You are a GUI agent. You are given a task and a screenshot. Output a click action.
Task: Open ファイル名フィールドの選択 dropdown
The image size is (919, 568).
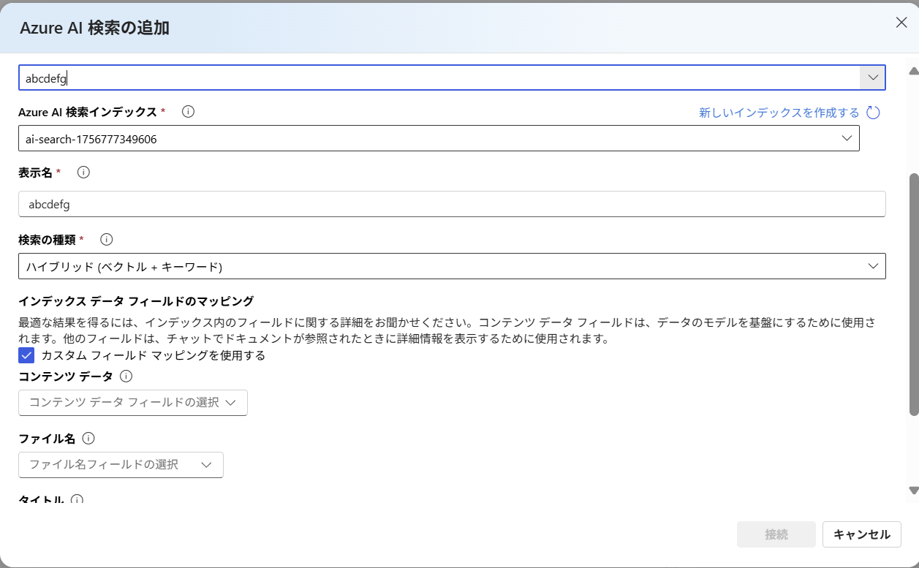pyautogui.click(x=121, y=465)
